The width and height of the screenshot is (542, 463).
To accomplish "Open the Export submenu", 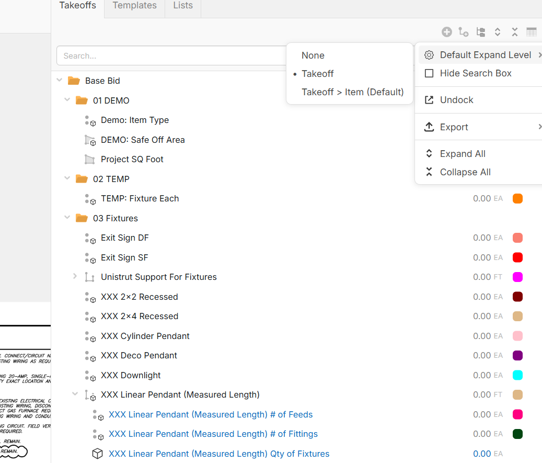I will (454, 127).
